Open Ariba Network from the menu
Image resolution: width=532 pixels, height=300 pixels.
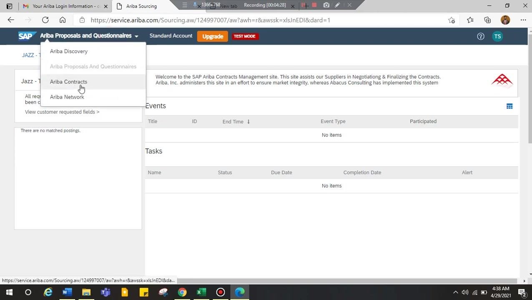pyautogui.click(x=67, y=97)
